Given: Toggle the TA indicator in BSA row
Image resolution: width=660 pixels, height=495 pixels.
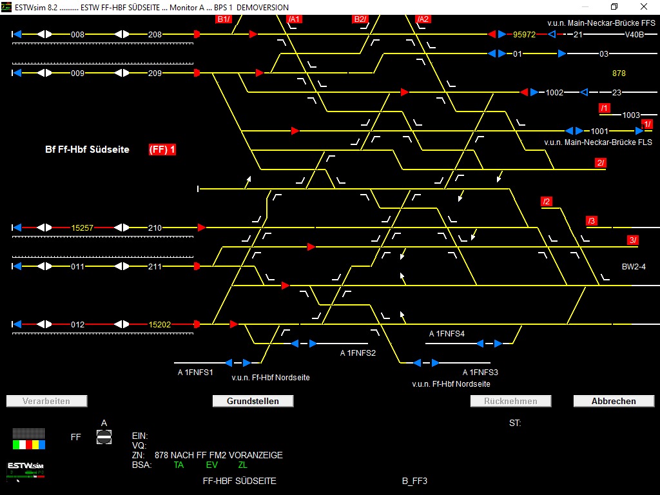Looking at the screenshot, I should [x=179, y=465].
